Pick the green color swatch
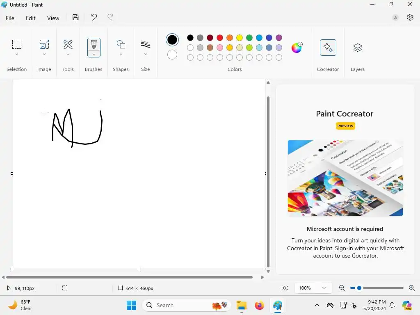420x315 pixels. click(x=249, y=38)
